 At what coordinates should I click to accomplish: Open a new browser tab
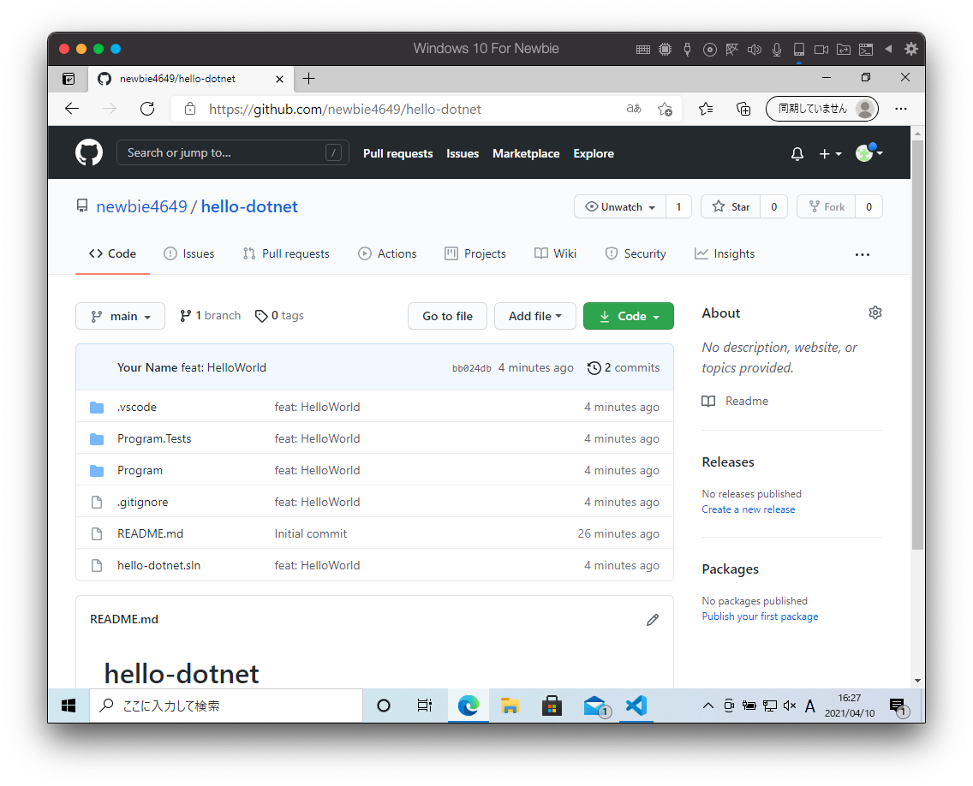tap(308, 79)
